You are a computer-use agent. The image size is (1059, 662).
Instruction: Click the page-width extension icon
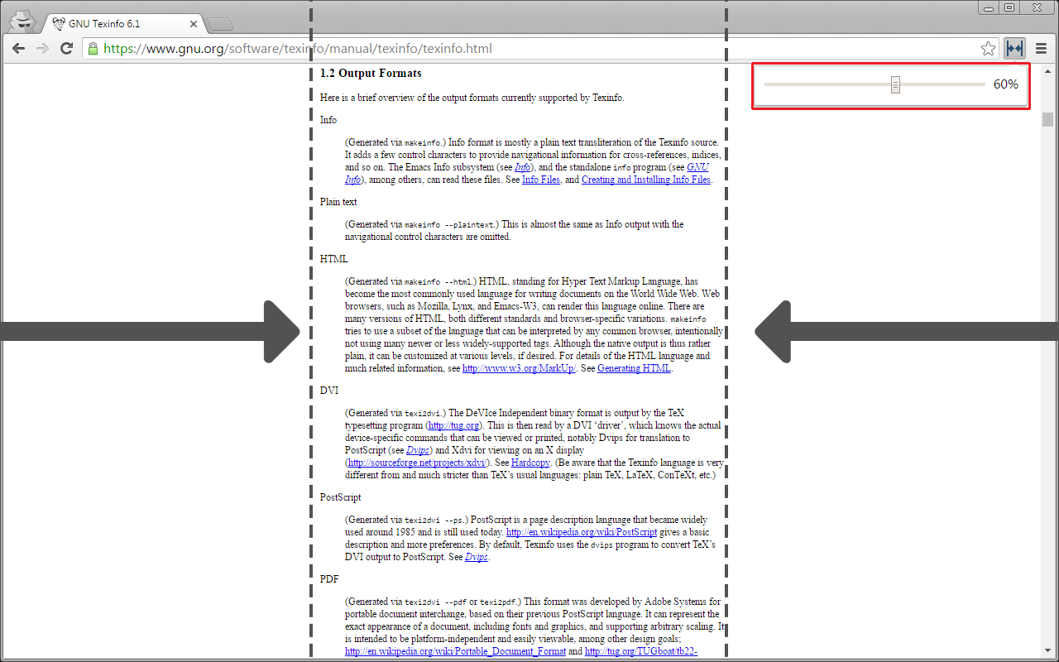click(x=1014, y=49)
